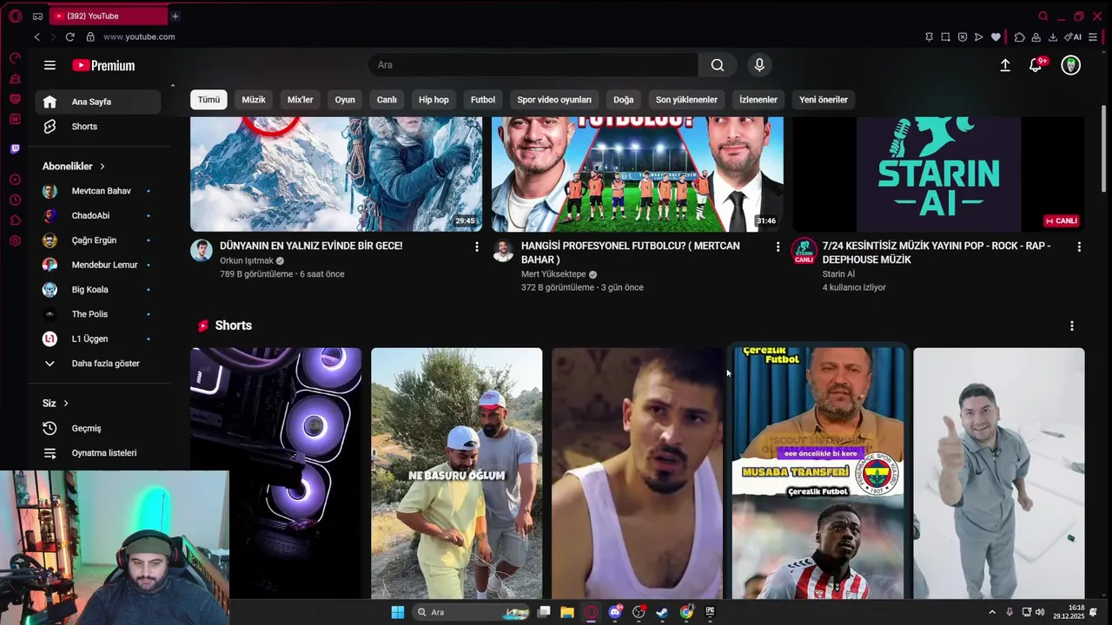Image resolution: width=1112 pixels, height=625 pixels.
Task: Open the YouTube hamburger guide menu
Action: tap(50, 65)
